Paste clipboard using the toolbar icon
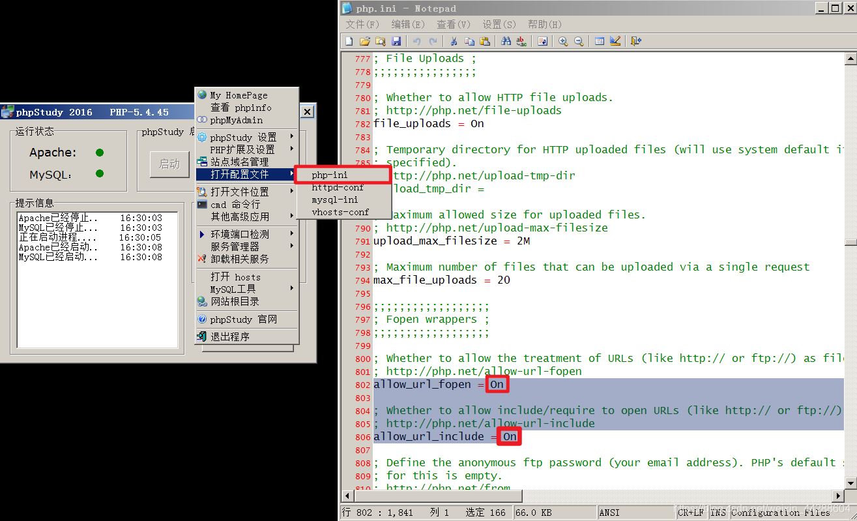The width and height of the screenshot is (857, 521). 485,41
